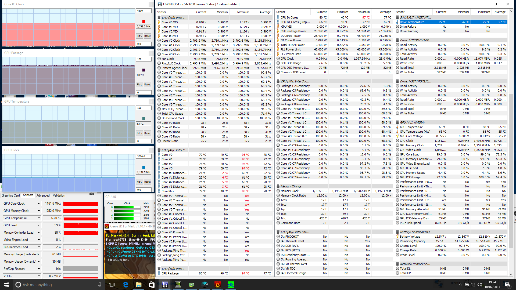Open Microsoft Edge from taskbar
Viewport: 516px width, 290px height.
pyautogui.click(x=125, y=285)
